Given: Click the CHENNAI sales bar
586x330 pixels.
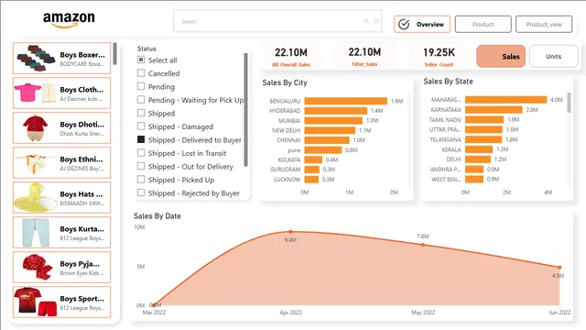Looking at the screenshot, I should (x=327, y=140).
